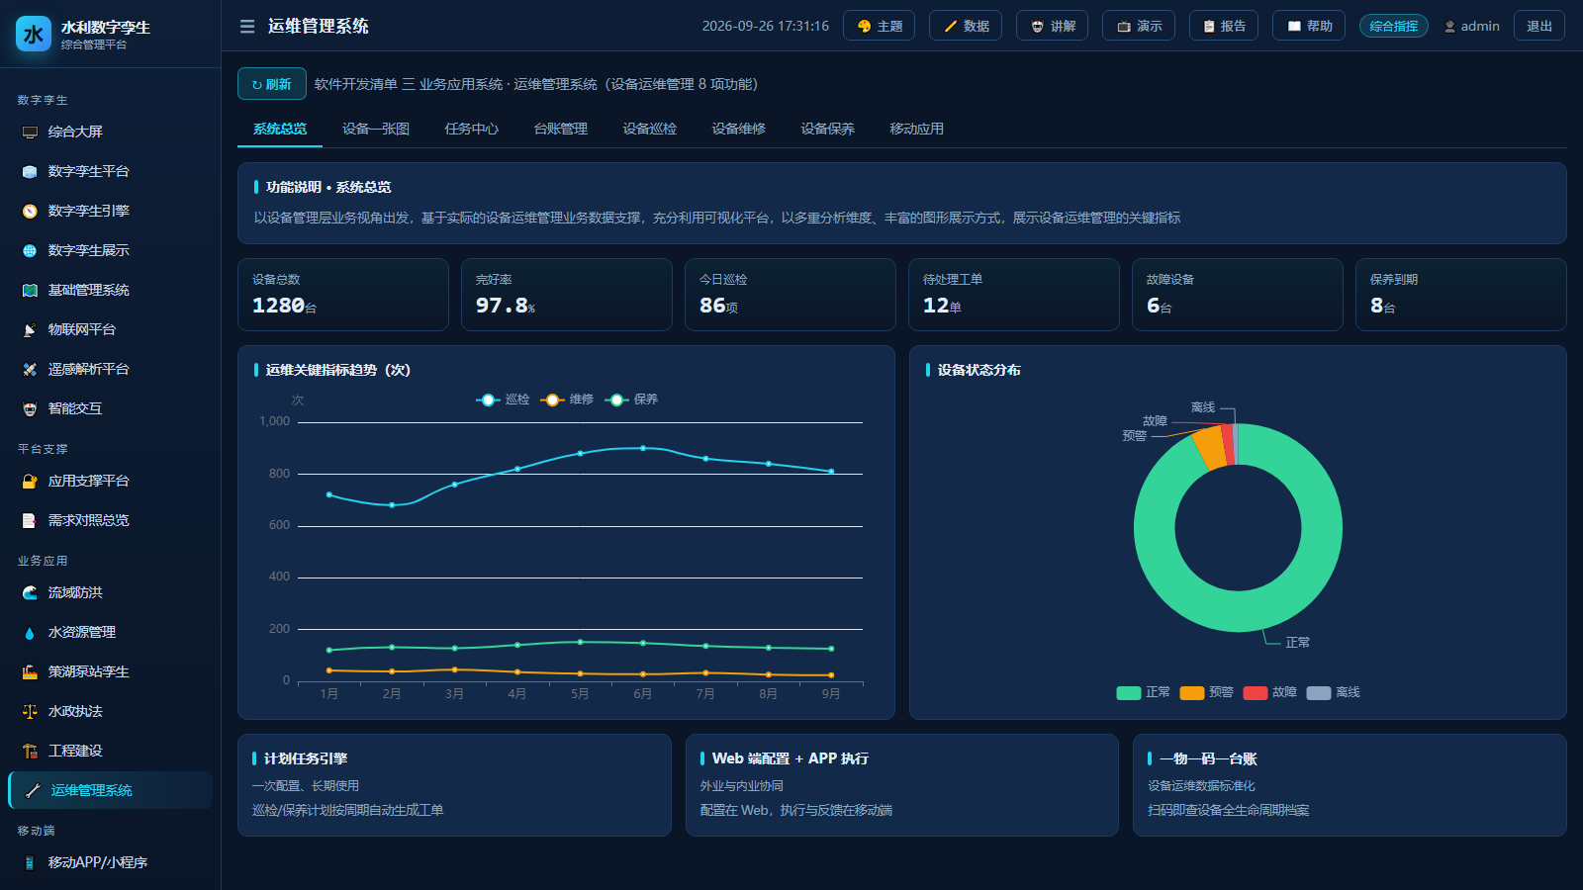Click the 完好率 97.8% card
Viewport: 1583px width, 890px height.
[567, 295]
